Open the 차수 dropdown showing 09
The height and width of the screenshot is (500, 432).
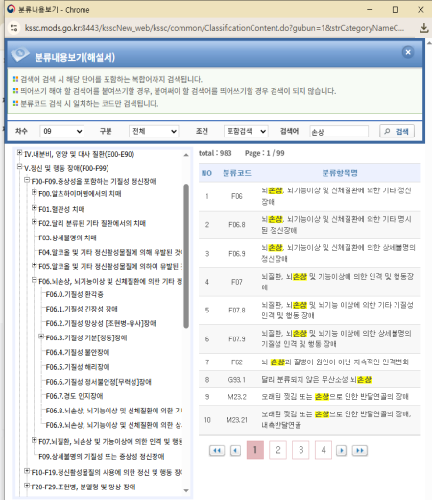click(x=61, y=131)
